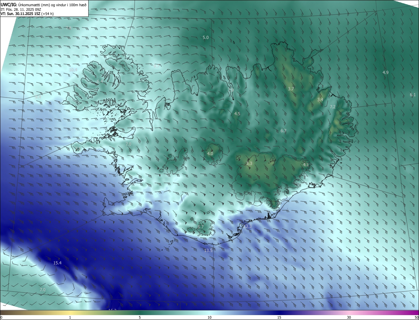Screen dimensions: 419x320
Task: Click the title text 'Úrkomumætti (mm) og vindur í 100m hæð'
Action: (x=52, y=4)
